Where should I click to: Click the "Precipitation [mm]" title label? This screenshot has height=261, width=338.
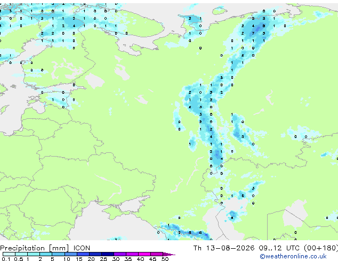tap(35, 248)
